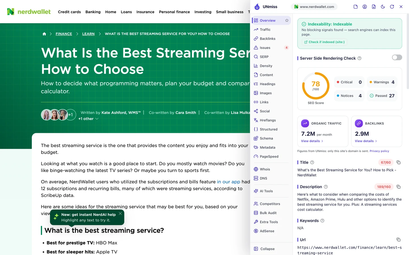
Task: Open the PageSpeed sidebar item
Action: click(271, 156)
